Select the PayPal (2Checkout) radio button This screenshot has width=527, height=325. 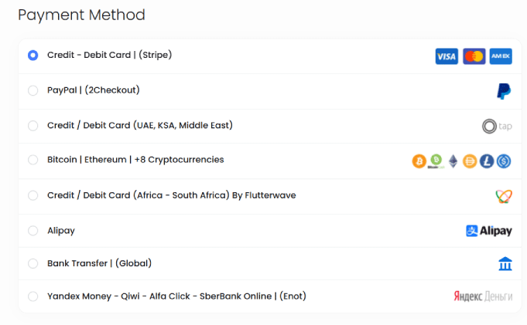point(33,90)
